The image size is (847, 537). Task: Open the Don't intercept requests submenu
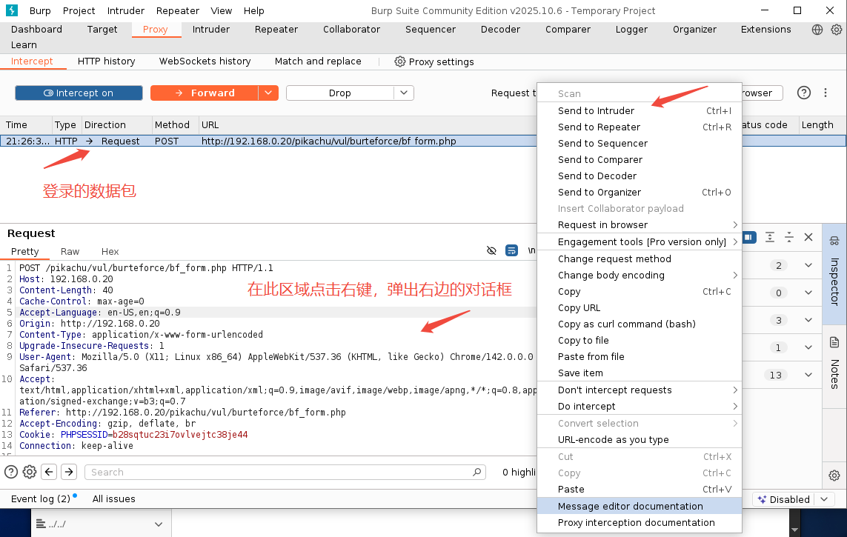coord(640,390)
